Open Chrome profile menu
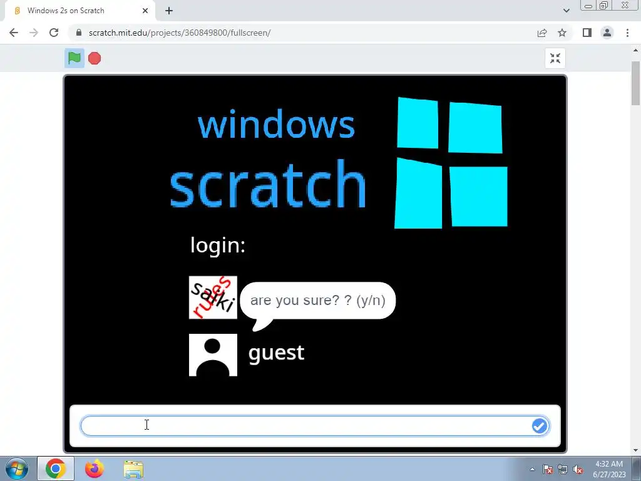641x481 pixels. [607, 33]
